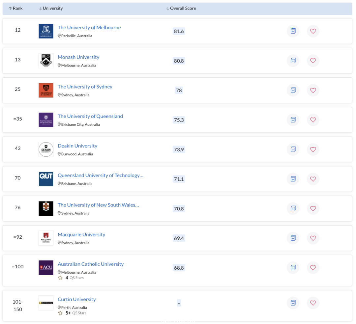Click the Deakin University round logo
The image size is (356, 324).
click(x=46, y=149)
